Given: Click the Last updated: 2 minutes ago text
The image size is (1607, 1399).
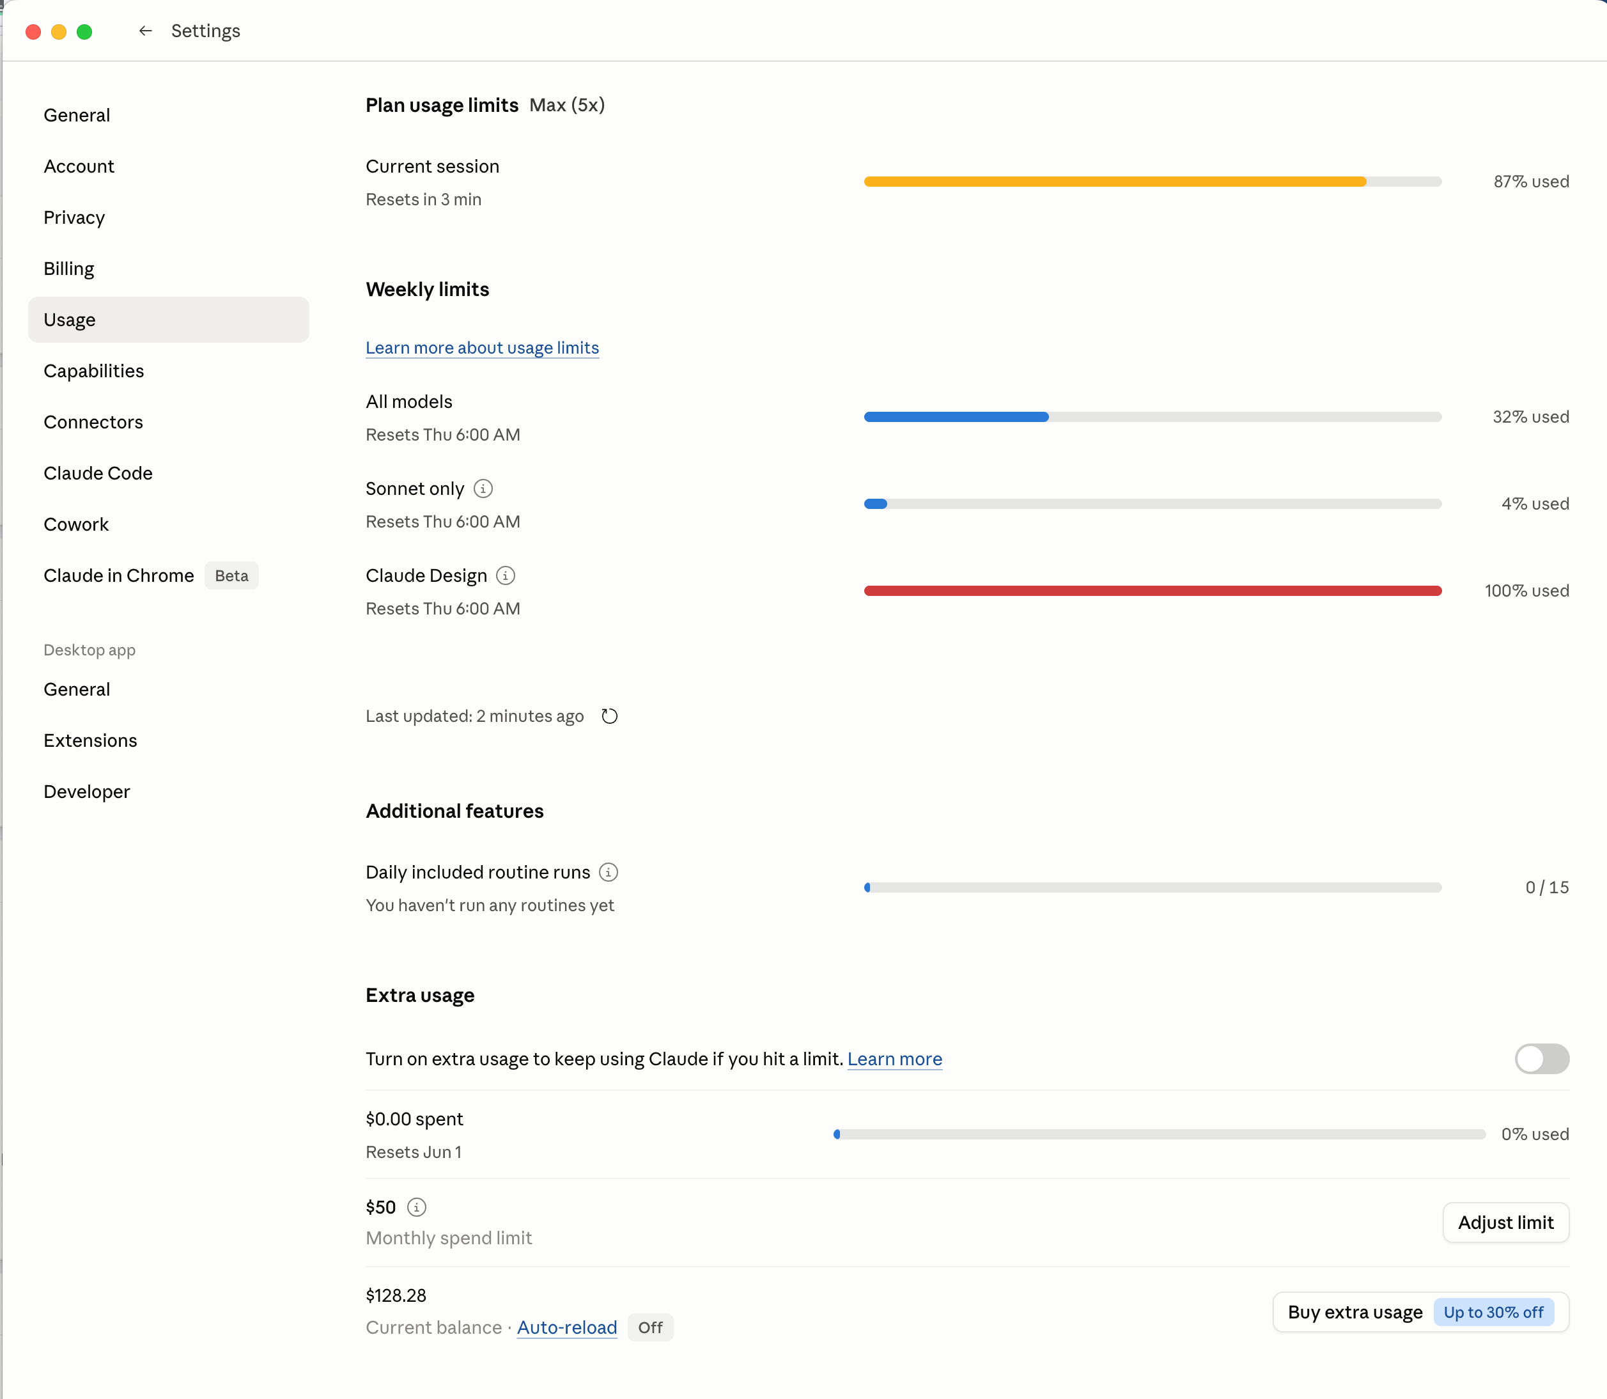Looking at the screenshot, I should (474, 716).
